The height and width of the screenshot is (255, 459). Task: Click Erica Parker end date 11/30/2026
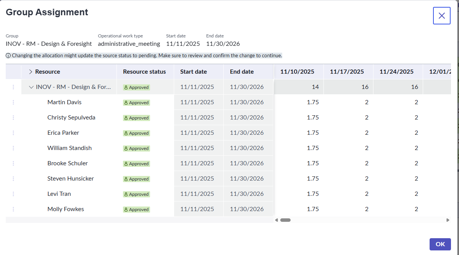(248, 133)
